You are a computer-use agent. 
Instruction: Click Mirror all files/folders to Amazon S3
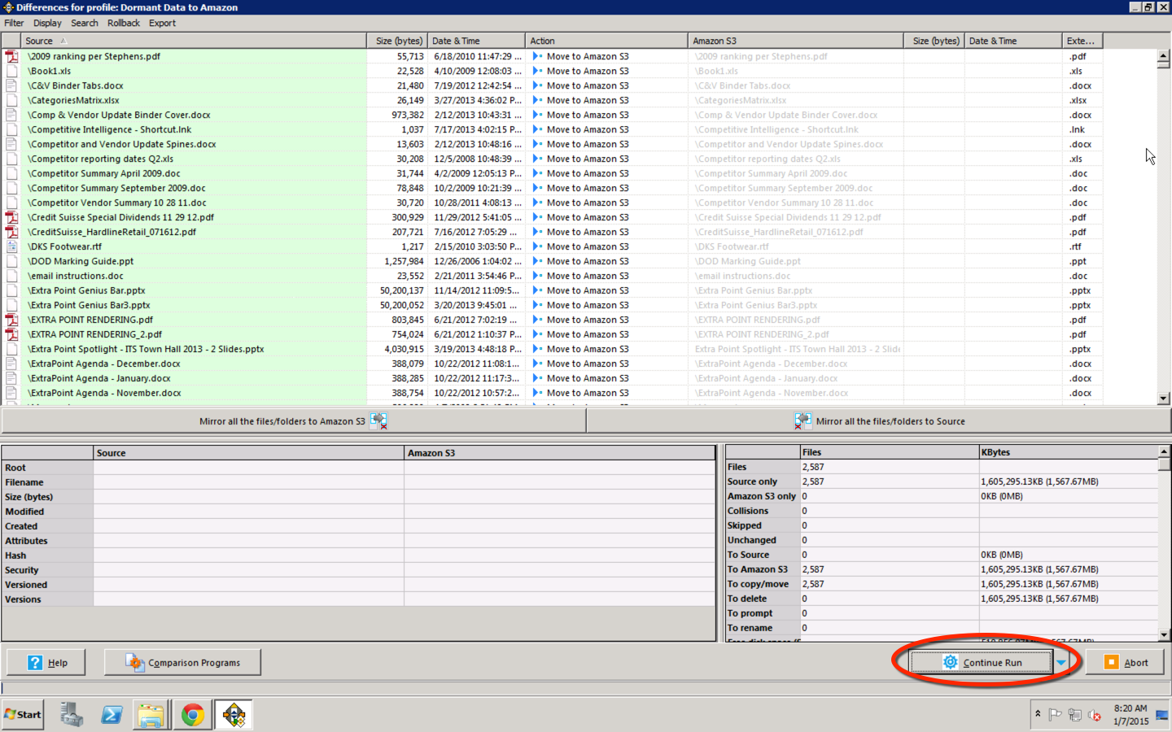tap(294, 420)
